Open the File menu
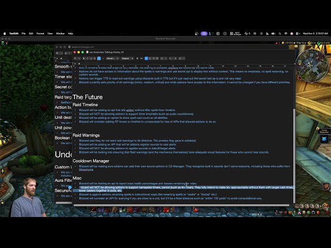This screenshot has width=331, height=248. [x=23, y=34]
